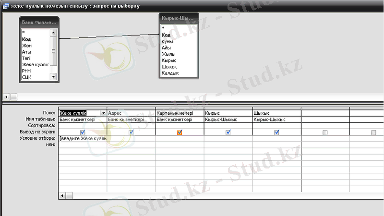Click scrollbar thumb in Банк қызметкері field list
384x216 pixels.
tap(53, 51)
